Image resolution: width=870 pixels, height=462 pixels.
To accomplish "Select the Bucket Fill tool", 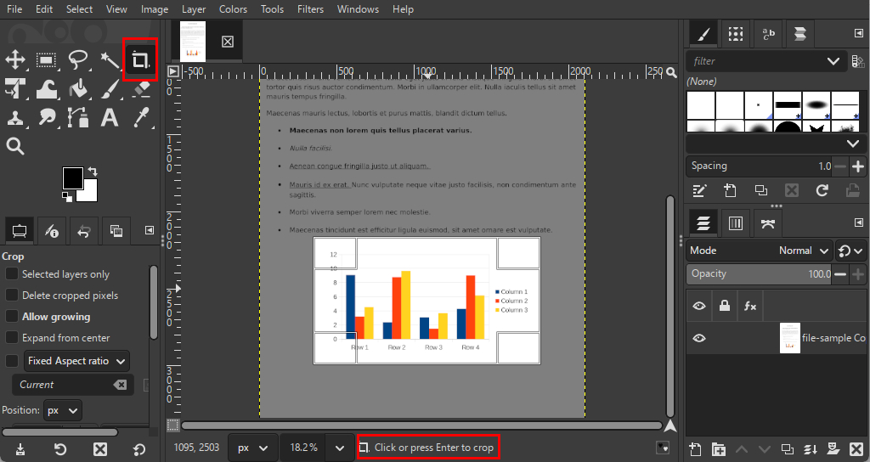I will point(78,88).
